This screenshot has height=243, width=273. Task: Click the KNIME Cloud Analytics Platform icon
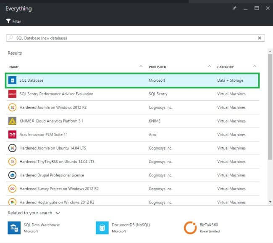12,121
